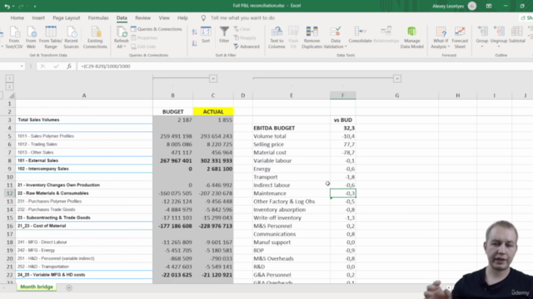533x299 pixels.
Task: Open Existing Connections
Action: point(95,37)
